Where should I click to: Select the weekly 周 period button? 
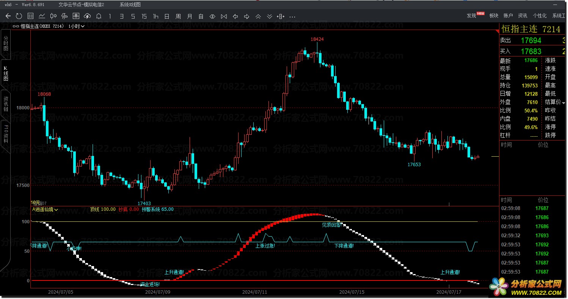pos(178,16)
